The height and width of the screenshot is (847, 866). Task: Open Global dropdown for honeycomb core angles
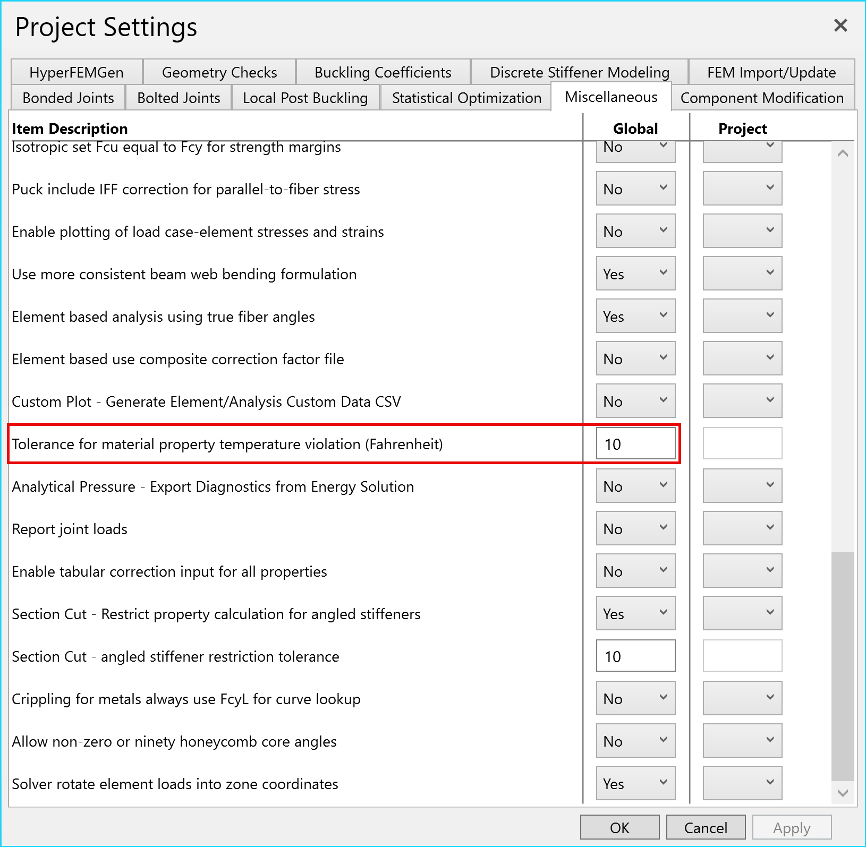(635, 741)
